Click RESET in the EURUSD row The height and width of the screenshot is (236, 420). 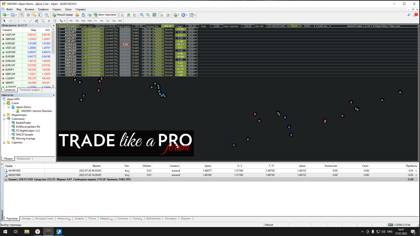[191, 57]
